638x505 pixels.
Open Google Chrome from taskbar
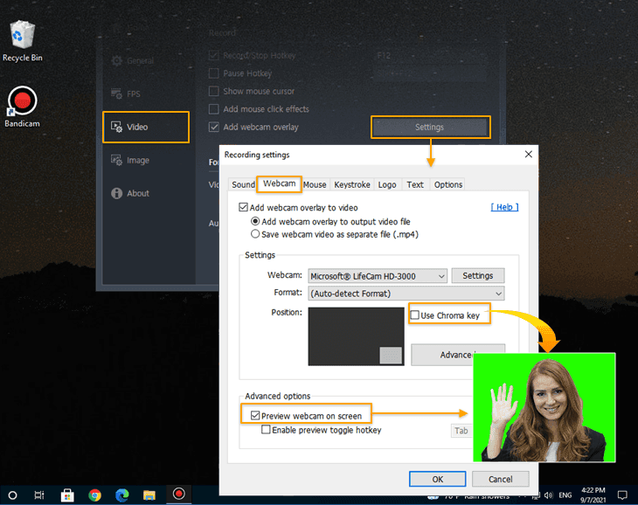tap(94, 495)
